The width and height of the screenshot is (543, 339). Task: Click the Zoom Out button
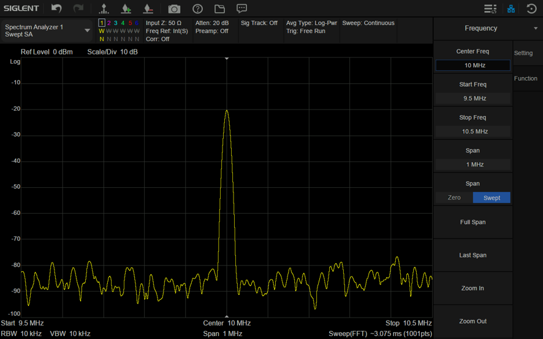point(473,321)
